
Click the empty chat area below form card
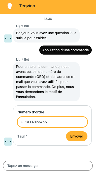[x=48, y=153]
